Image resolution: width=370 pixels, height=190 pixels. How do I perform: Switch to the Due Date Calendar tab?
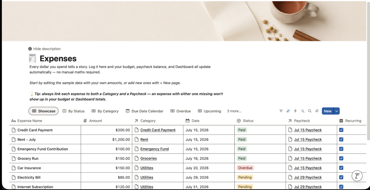coord(144,111)
